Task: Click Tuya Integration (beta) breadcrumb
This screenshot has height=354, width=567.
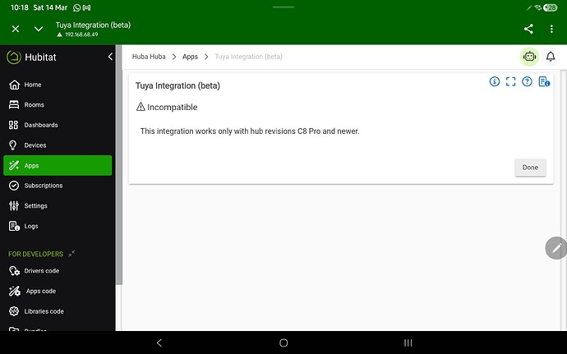Action: 248,57
